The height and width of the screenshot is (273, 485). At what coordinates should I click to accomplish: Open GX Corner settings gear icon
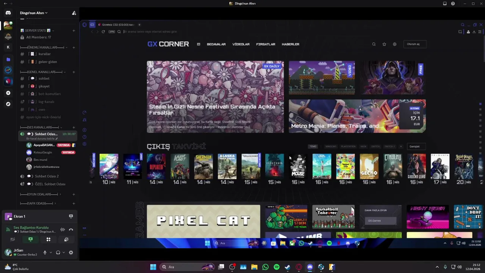click(394, 44)
